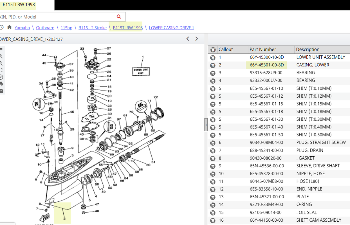Add END, NIPPLE to cart
This screenshot has height=225, width=350.
pyautogui.click(x=213, y=189)
